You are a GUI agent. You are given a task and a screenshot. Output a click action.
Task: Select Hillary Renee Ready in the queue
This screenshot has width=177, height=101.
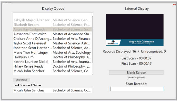(x=52, y=66)
